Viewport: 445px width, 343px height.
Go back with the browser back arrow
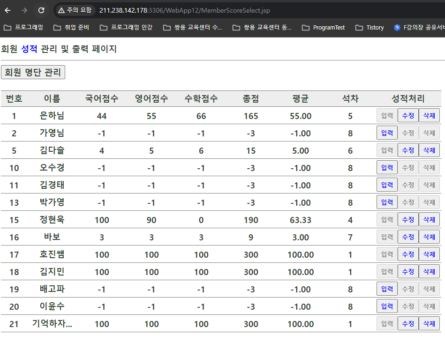pos(8,10)
